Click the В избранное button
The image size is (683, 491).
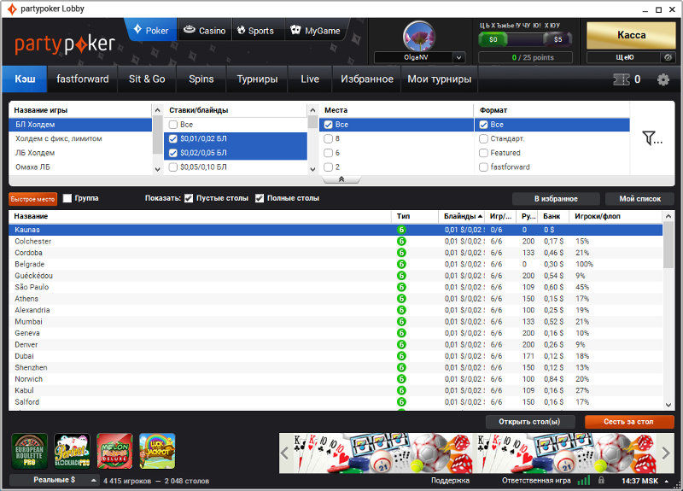point(556,199)
